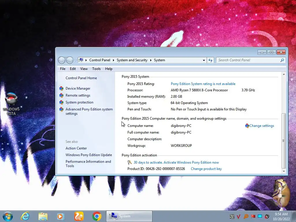Click the red V tray icon
Viewport: 296px width, 222px height.
238,216
